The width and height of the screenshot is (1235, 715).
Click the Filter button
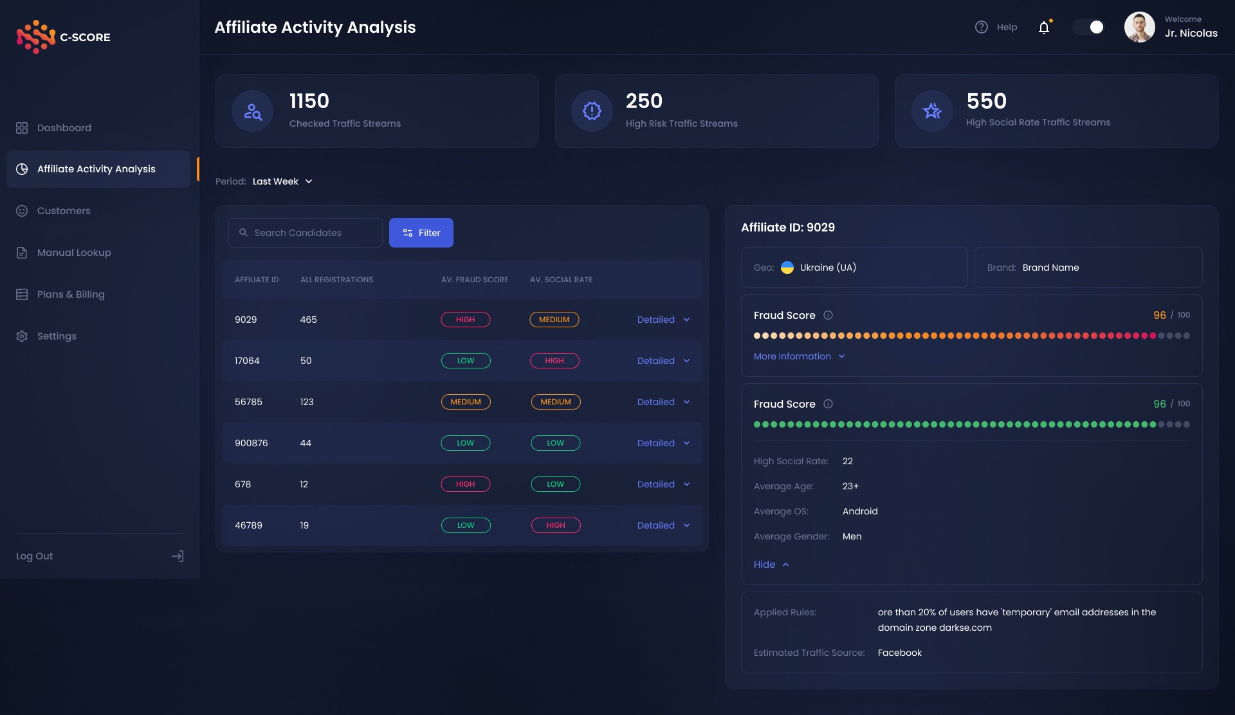[x=421, y=232]
